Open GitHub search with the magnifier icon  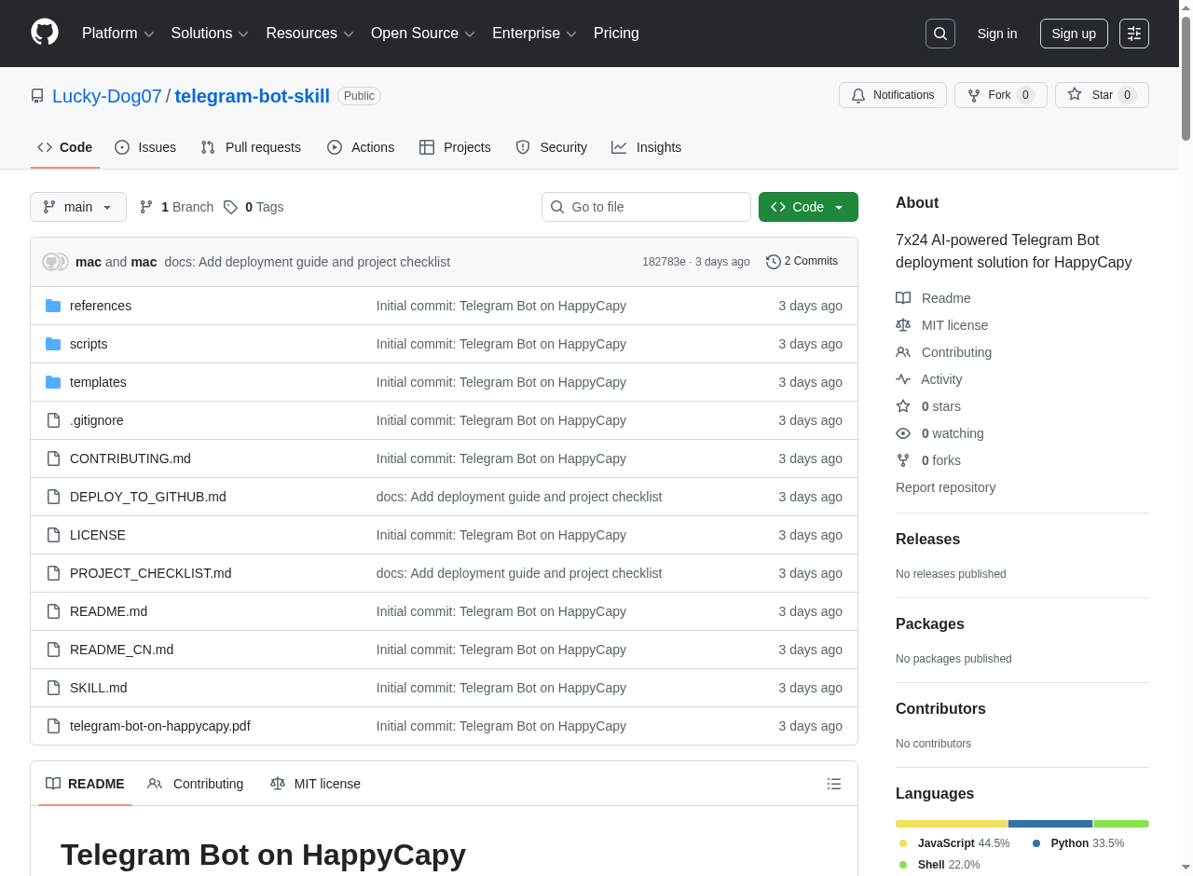[939, 33]
